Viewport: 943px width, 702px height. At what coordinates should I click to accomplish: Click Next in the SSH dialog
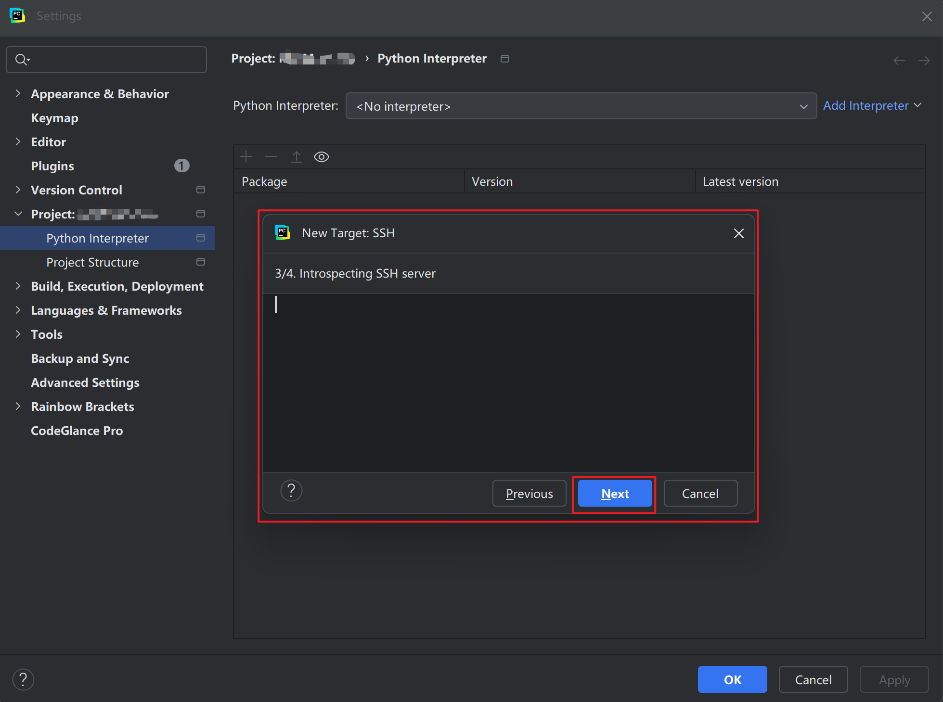coord(615,493)
